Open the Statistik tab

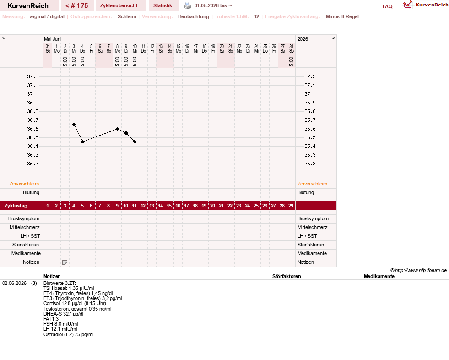pyautogui.click(x=162, y=6)
